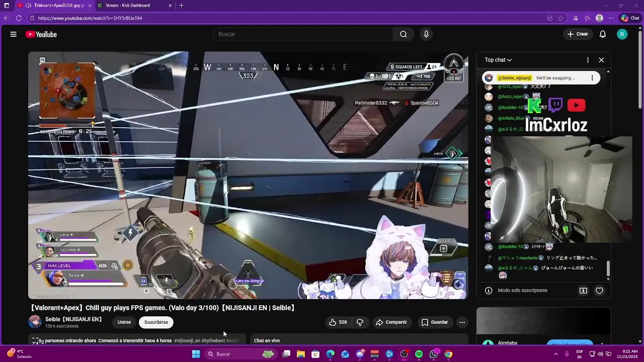This screenshot has height=362, width=644.
Task: Open volume control in system tray
Action: pyautogui.click(x=601, y=354)
